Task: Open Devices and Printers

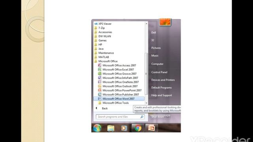Action: point(163,80)
